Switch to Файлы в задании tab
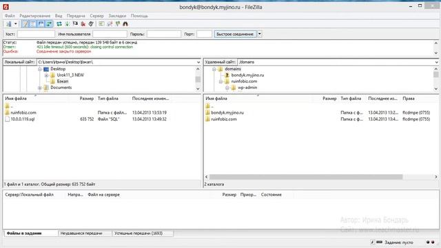Viewport: 441px width, 248px height. click(x=24, y=234)
